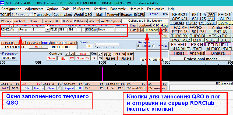This screenshot has width=233, height=115.
Task: Open the Tools menu
Action: pos(66,9)
